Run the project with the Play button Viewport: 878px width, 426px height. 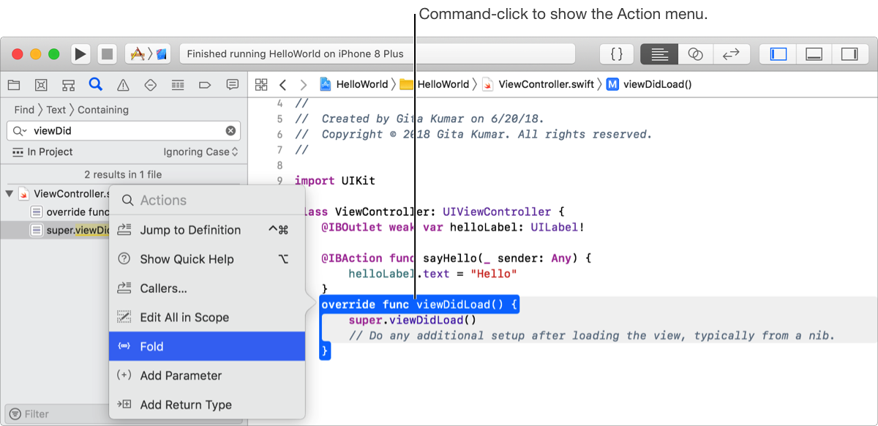click(x=80, y=53)
